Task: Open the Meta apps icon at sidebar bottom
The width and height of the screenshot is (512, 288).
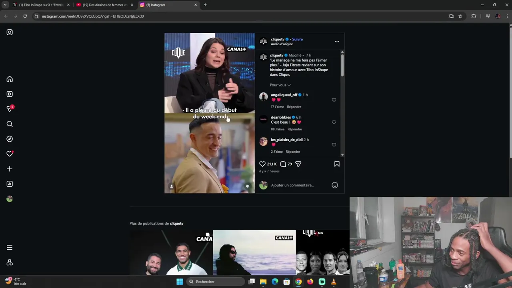Action: [x=10, y=263]
